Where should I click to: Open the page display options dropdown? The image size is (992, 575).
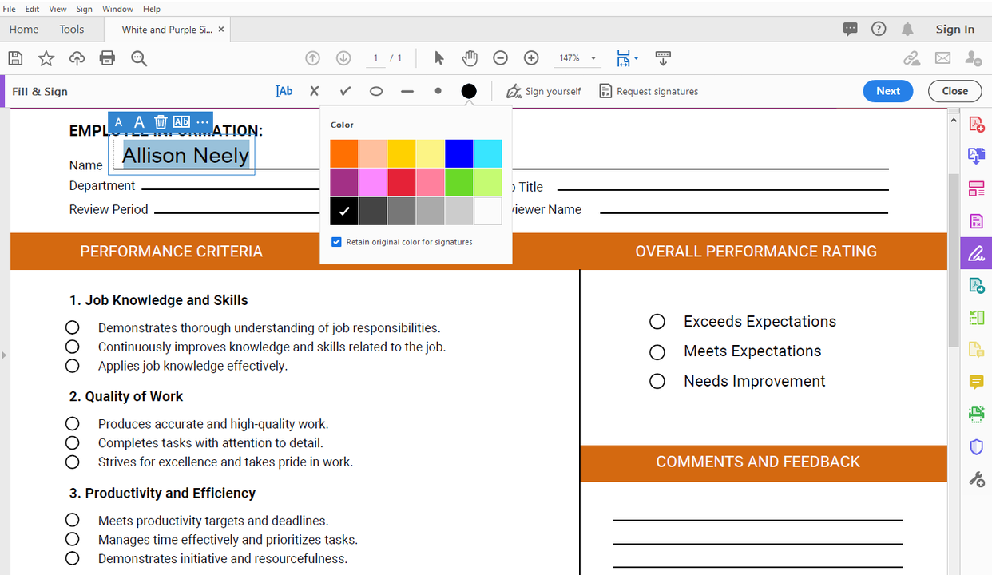[x=637, y=57]
